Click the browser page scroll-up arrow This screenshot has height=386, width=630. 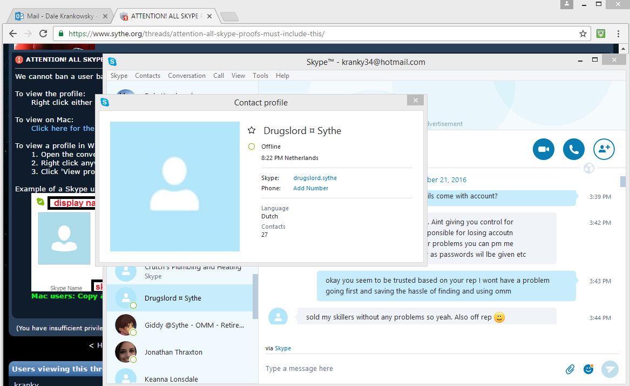pos(623,49)
